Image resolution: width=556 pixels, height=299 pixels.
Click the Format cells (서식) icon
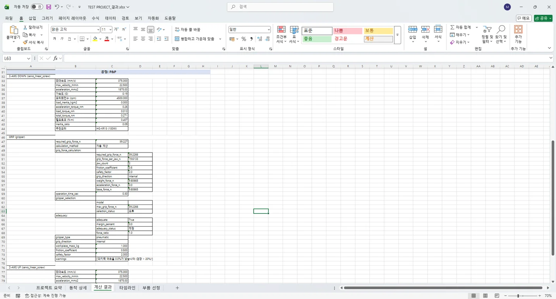438,30
